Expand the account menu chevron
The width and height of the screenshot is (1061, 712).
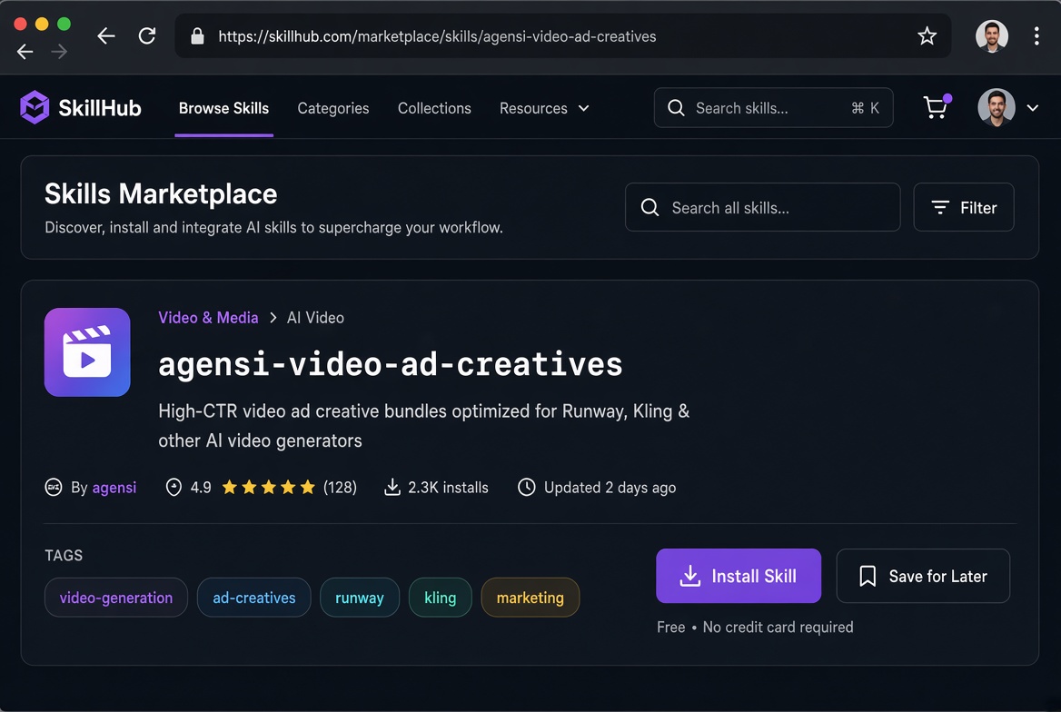[1033, 107]
